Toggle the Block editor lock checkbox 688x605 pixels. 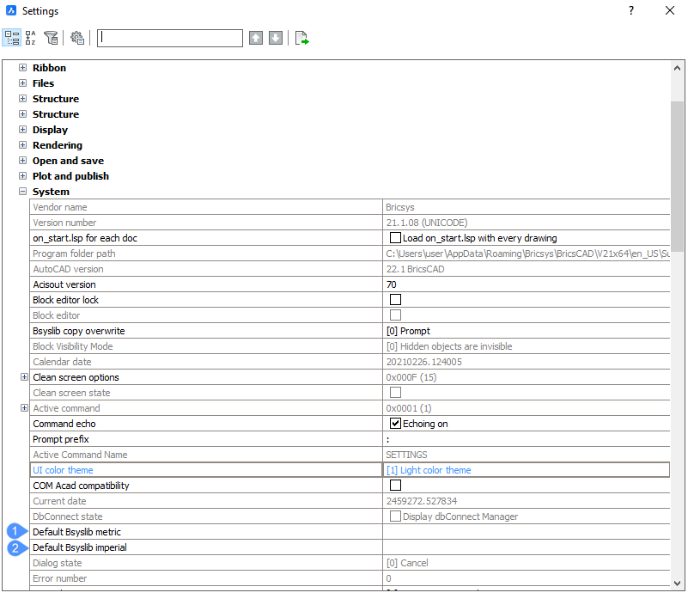pyautogui.click(x=395, y=300)
